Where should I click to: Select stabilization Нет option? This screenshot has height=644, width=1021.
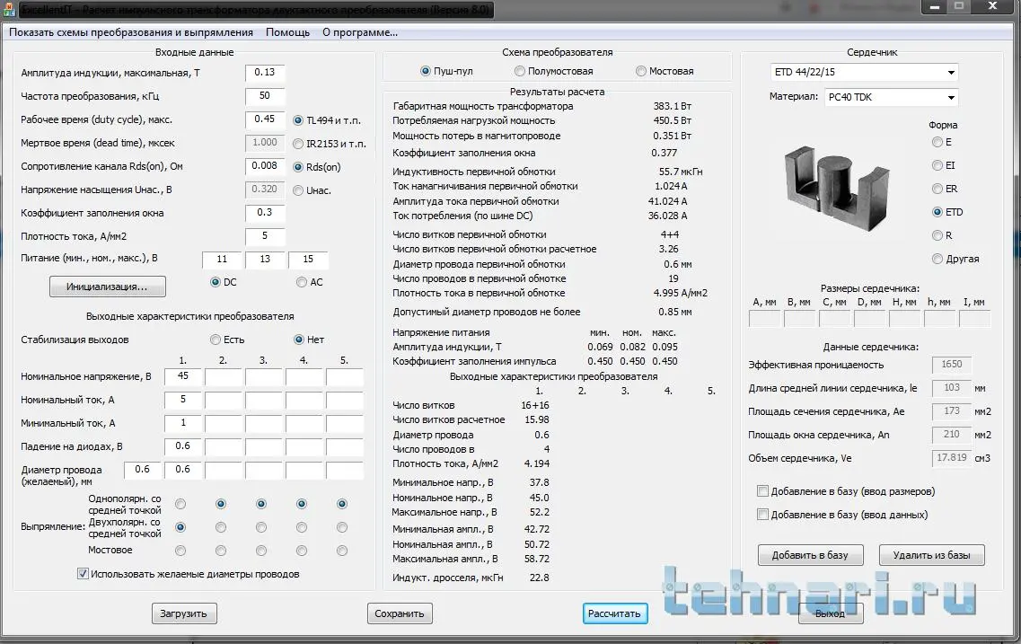click(309, 340)
